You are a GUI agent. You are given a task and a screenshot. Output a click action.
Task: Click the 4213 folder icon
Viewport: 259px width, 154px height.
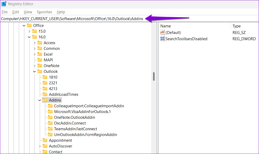(45, 88)
